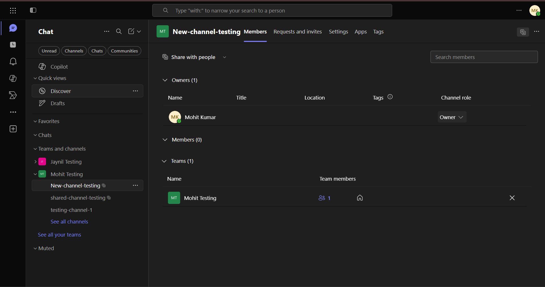Open channel header more options ellipsis
Screen dimensions: 545x287
click(537, 31)
